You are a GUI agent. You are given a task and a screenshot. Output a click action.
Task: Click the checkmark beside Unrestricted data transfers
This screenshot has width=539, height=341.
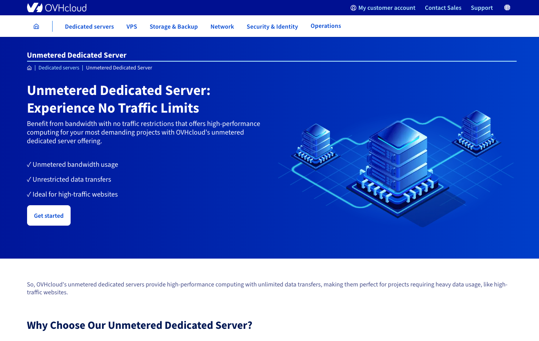pos(29,179)
